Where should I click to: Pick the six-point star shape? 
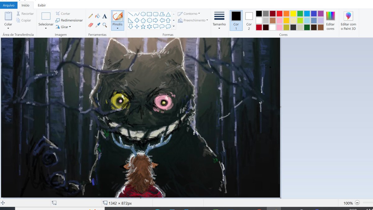tap(150, 26)
